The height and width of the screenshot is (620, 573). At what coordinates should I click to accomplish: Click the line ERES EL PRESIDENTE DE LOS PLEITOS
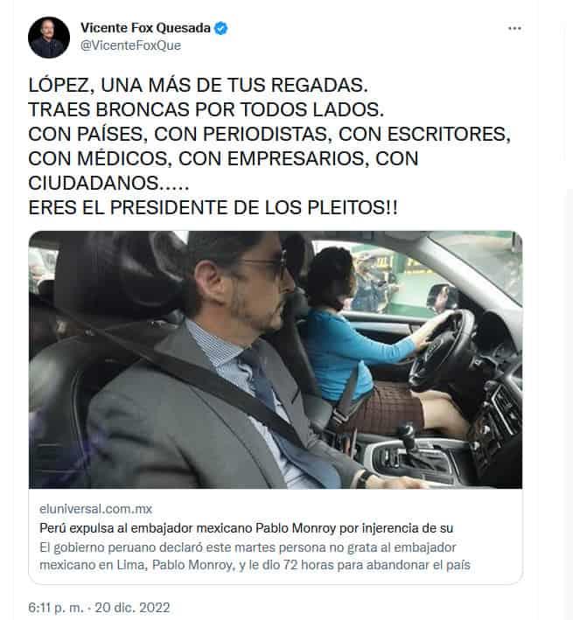click(x=213, y=207)
